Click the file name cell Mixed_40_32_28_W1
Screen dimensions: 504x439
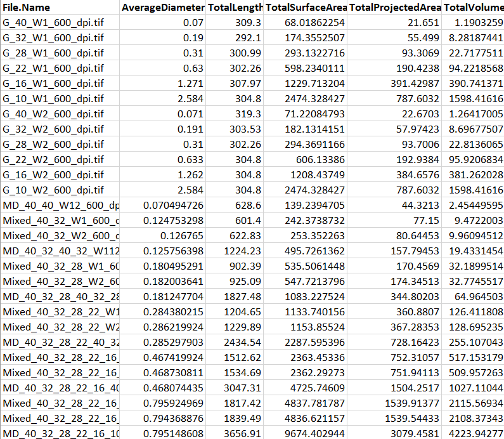click(x=60, y=266)
